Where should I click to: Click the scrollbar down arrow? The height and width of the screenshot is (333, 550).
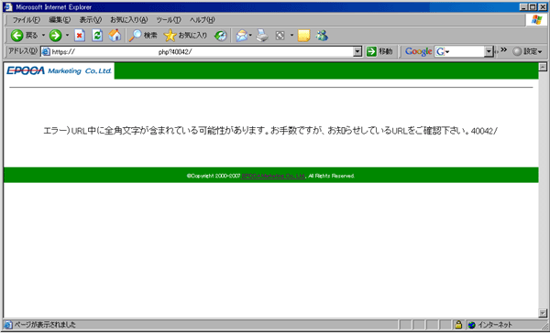543,313
